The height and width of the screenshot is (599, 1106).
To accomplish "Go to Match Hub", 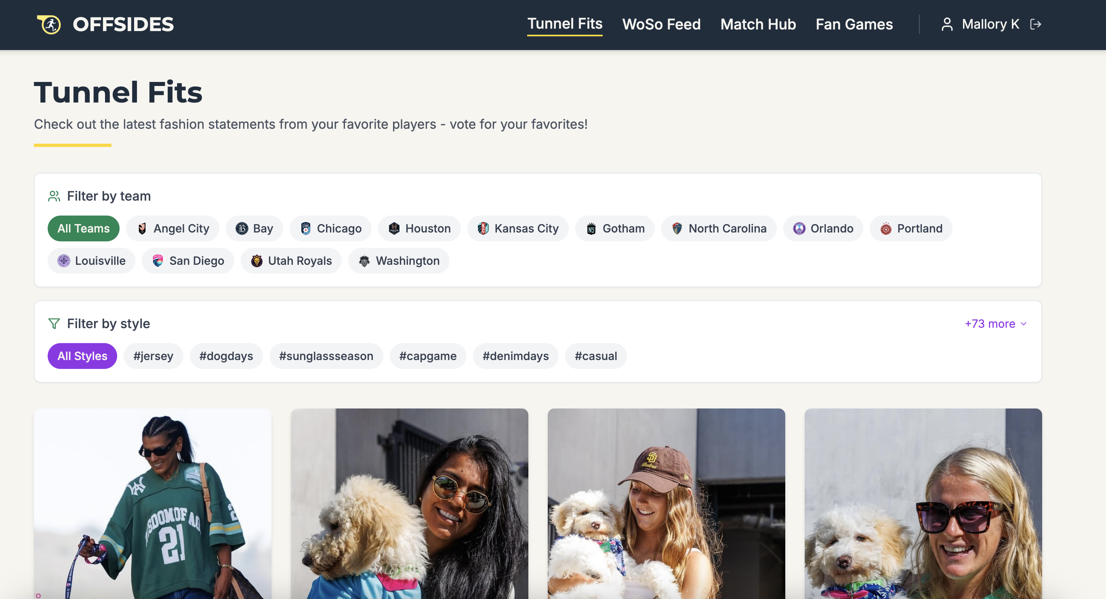I will (758, 25).
